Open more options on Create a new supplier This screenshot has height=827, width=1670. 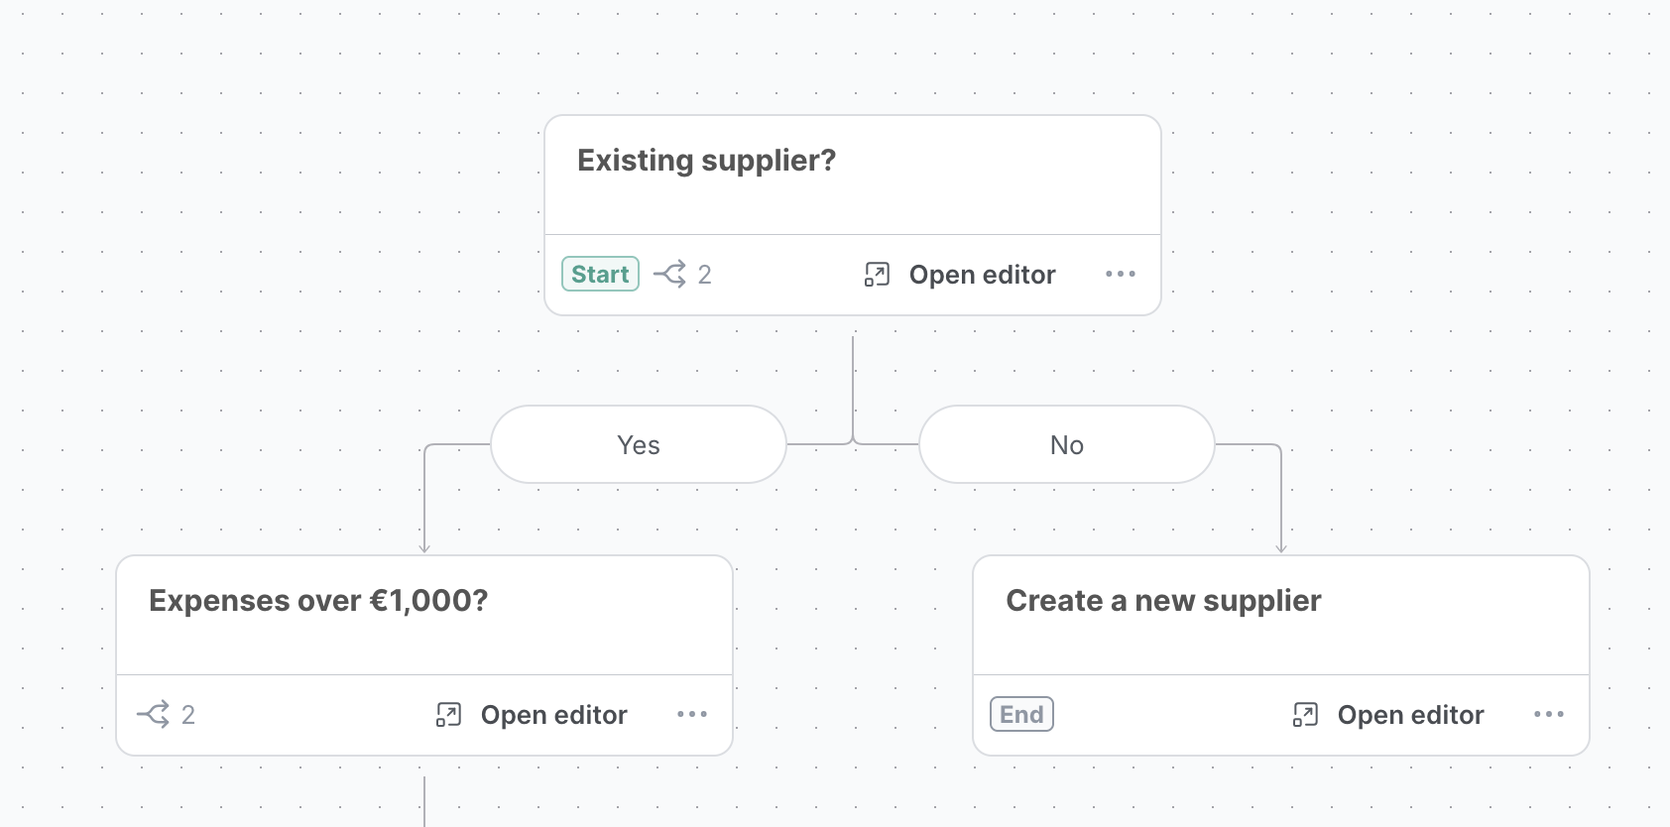pos(1549,714)
